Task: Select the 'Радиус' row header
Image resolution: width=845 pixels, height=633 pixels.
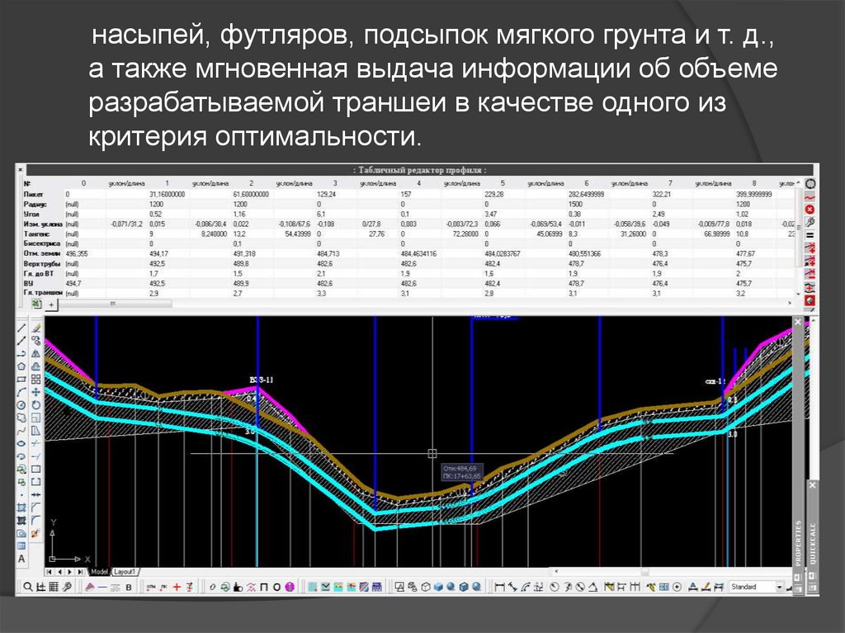Action: [x=35, y=205]
